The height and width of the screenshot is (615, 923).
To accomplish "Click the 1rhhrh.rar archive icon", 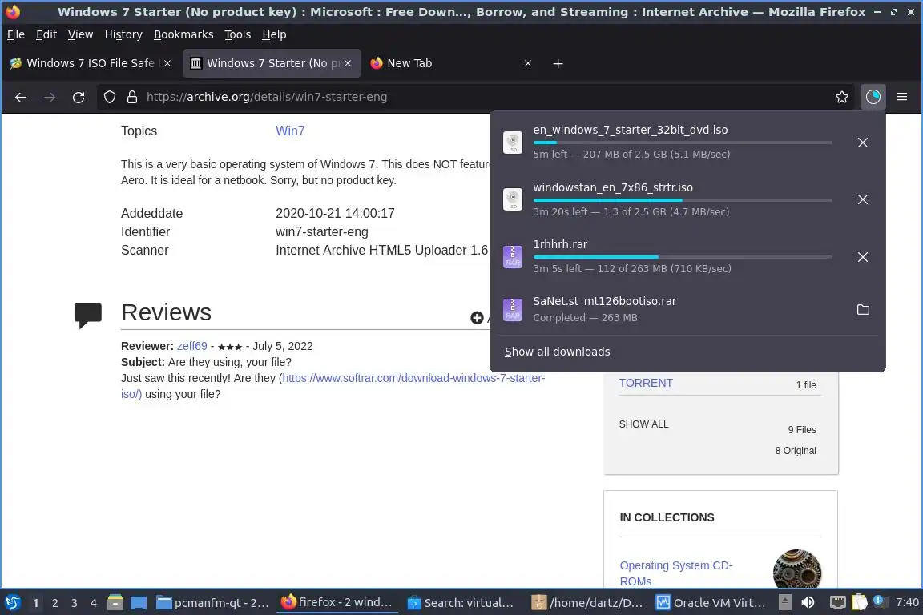I will (513, 256).
